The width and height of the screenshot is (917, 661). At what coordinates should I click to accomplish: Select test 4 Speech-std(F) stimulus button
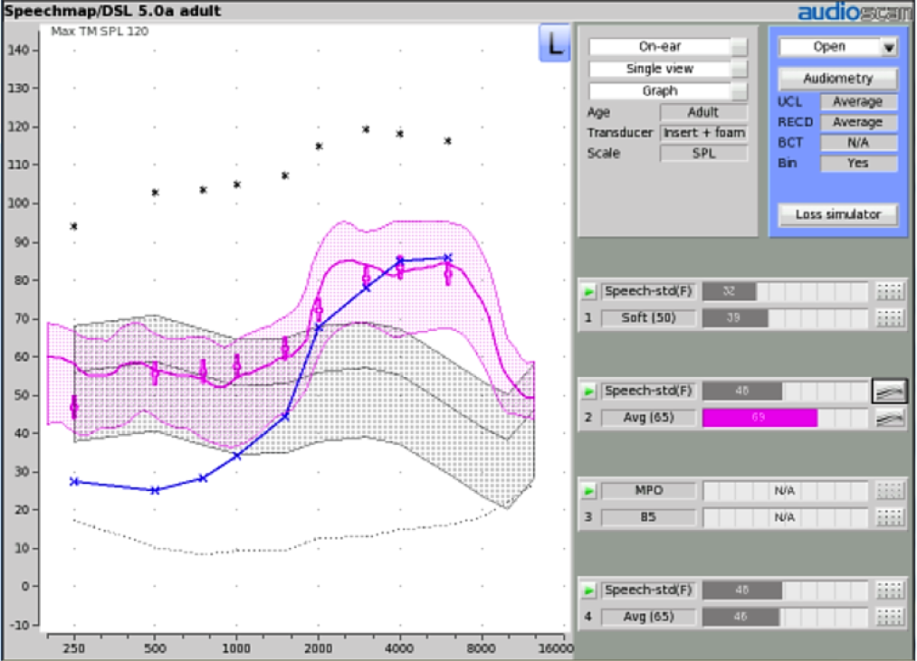pyautogui.click(x=648, y=590)
